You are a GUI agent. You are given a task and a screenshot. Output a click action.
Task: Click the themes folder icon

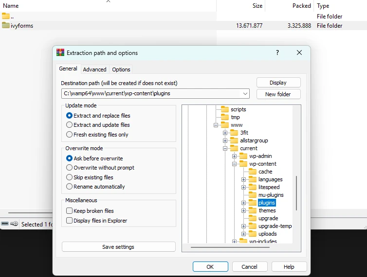click(x=253, y=210)
